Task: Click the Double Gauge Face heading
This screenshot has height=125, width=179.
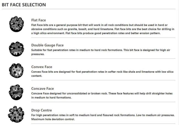Action: [x=48, y=45]
